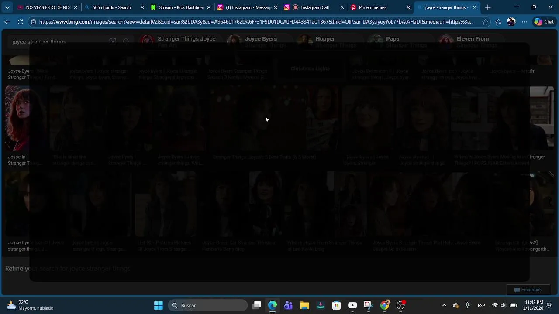Open the clock showing 11:42 PM

click(x=534, y=305)
